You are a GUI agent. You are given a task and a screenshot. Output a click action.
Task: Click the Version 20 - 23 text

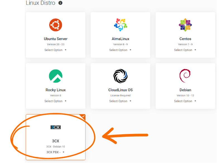click(x=56, y=44)
